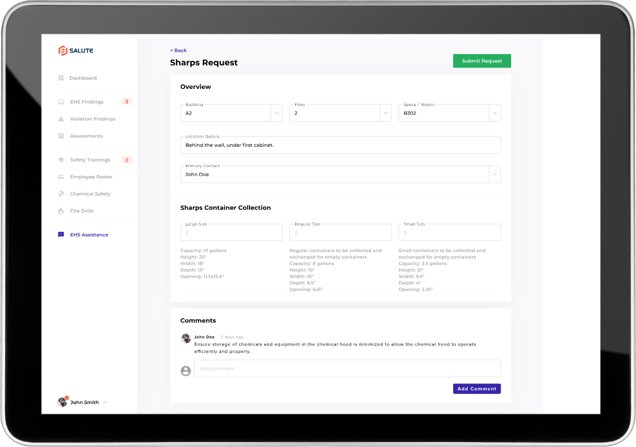Click the Violation Findings warning icon

pos(61,119)
